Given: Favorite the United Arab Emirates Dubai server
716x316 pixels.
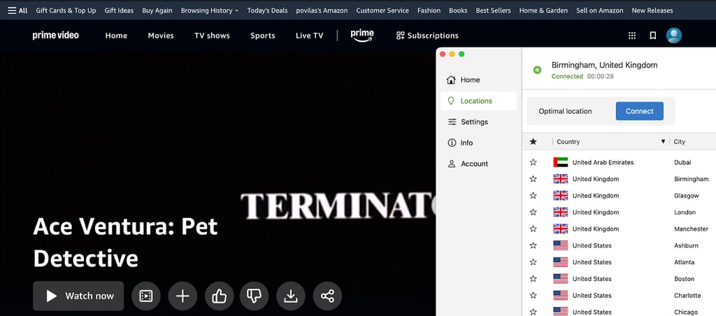Looking at the screenshot, I should [533, 162].
